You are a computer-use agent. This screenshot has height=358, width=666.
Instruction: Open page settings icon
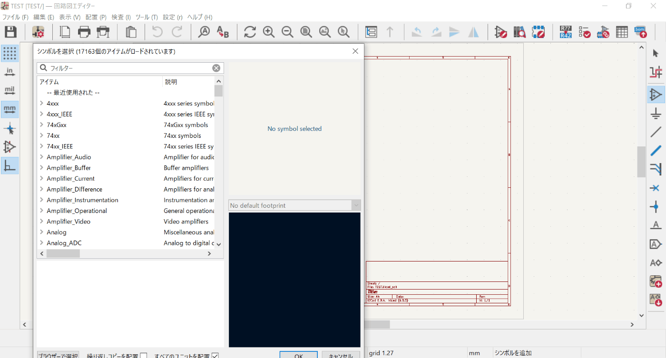(x=65, y=32)
